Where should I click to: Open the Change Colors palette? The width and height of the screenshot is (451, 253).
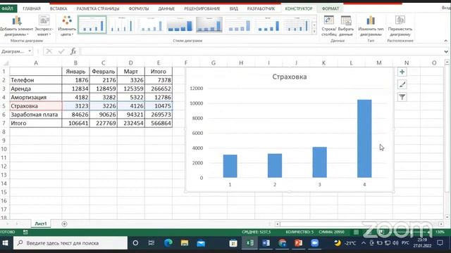(67, 26)
